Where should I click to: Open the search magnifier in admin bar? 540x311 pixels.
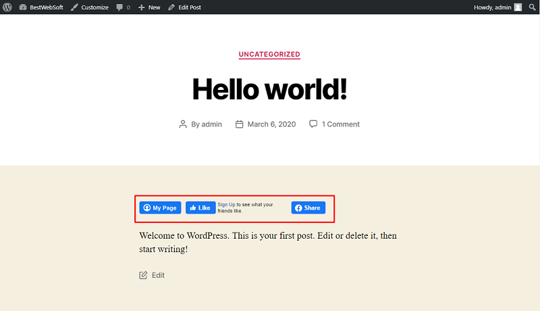[532, 7]
